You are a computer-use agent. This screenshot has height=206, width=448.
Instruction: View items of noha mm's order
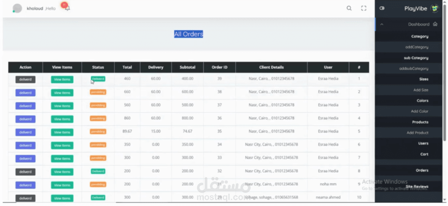tap(62, 185)
